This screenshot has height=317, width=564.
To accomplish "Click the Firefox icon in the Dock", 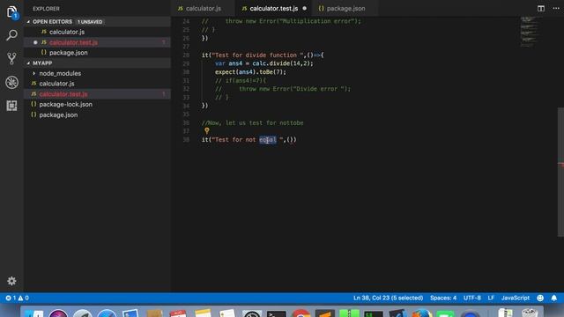I will click(421, 313).
